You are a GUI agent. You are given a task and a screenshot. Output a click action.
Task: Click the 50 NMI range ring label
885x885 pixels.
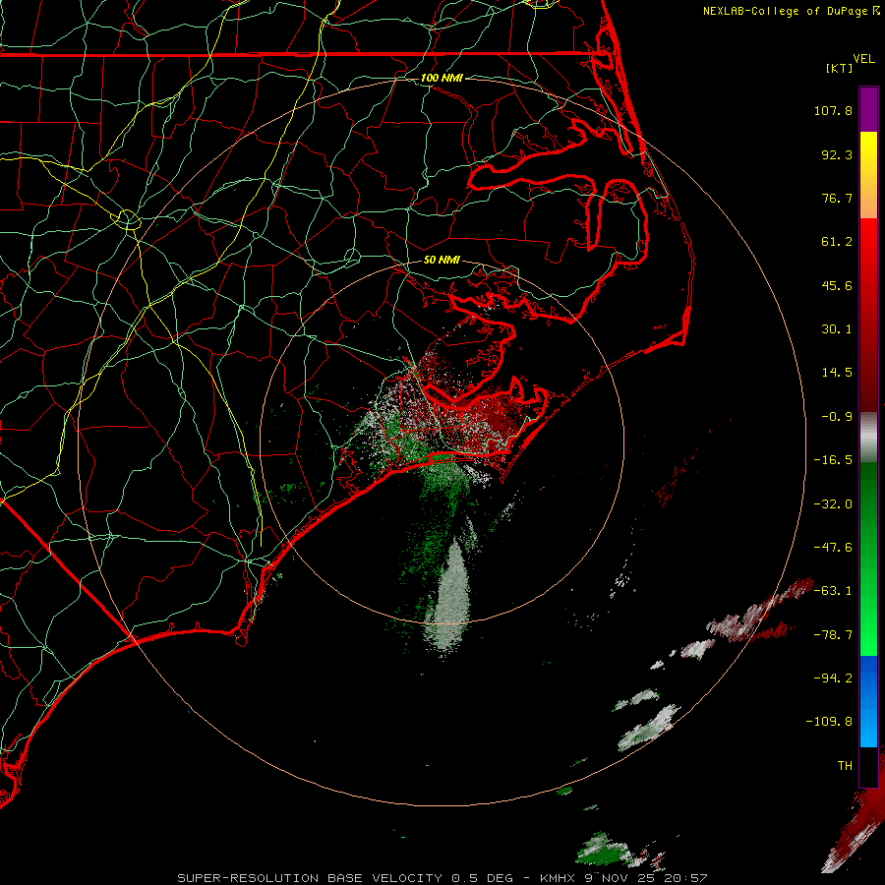point(442,261)
